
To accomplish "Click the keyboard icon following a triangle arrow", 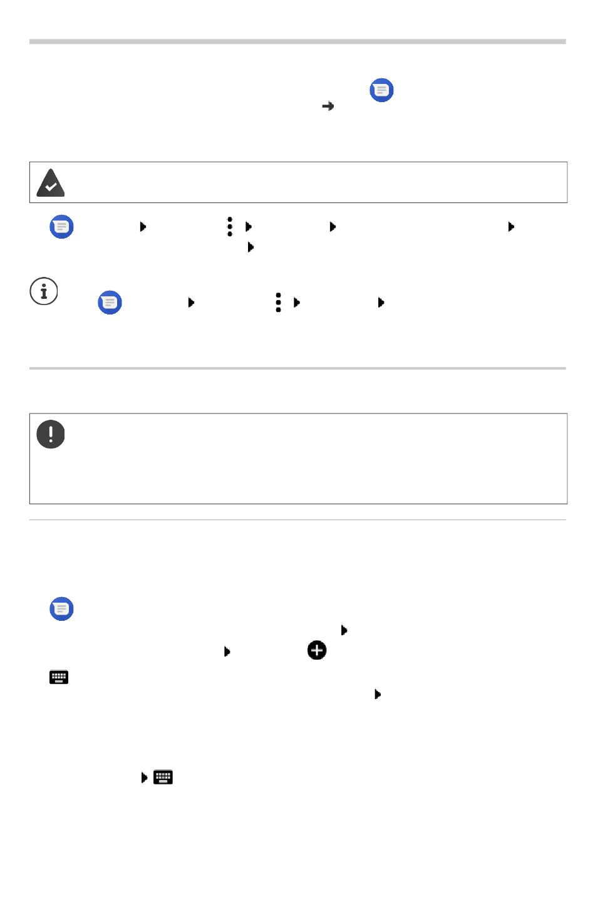I will coord(163,777).
